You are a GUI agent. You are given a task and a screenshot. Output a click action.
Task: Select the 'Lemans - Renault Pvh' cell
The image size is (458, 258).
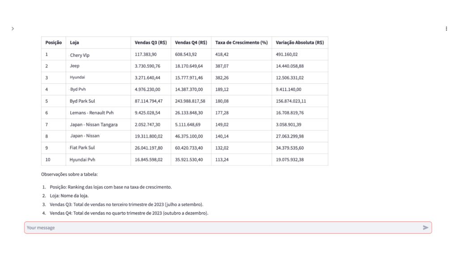[92, 113]
